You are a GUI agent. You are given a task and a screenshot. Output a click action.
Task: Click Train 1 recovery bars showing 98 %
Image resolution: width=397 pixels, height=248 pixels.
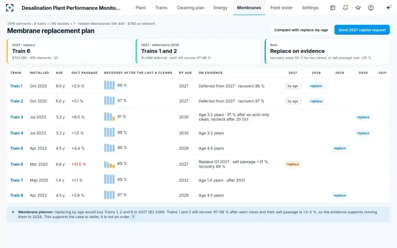click(110, 85)
